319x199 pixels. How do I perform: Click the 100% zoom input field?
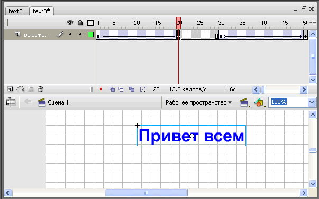(288, 102)
